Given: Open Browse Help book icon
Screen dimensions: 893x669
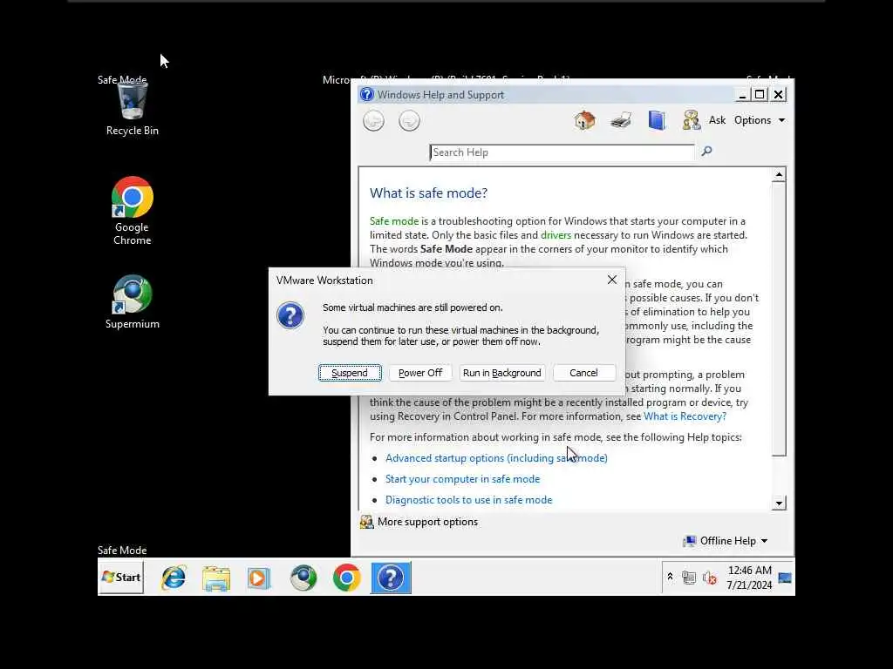Looking at the screenshot, I should [656, 120].
